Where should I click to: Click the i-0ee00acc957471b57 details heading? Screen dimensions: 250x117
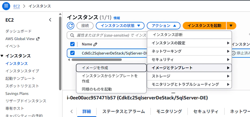tap(137, 98)
